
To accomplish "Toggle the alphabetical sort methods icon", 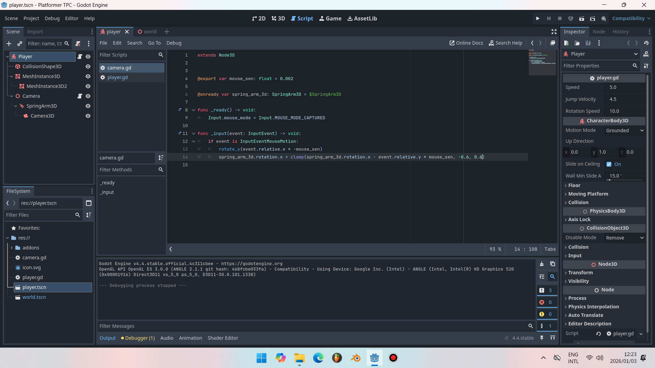I will [x=161, y=158].
